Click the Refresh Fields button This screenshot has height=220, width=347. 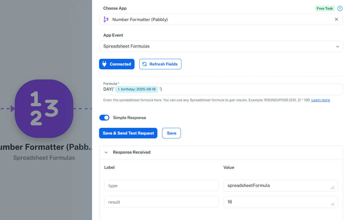click(160, 64)
